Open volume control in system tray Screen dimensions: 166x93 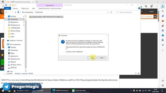click(x=146, y=91)
